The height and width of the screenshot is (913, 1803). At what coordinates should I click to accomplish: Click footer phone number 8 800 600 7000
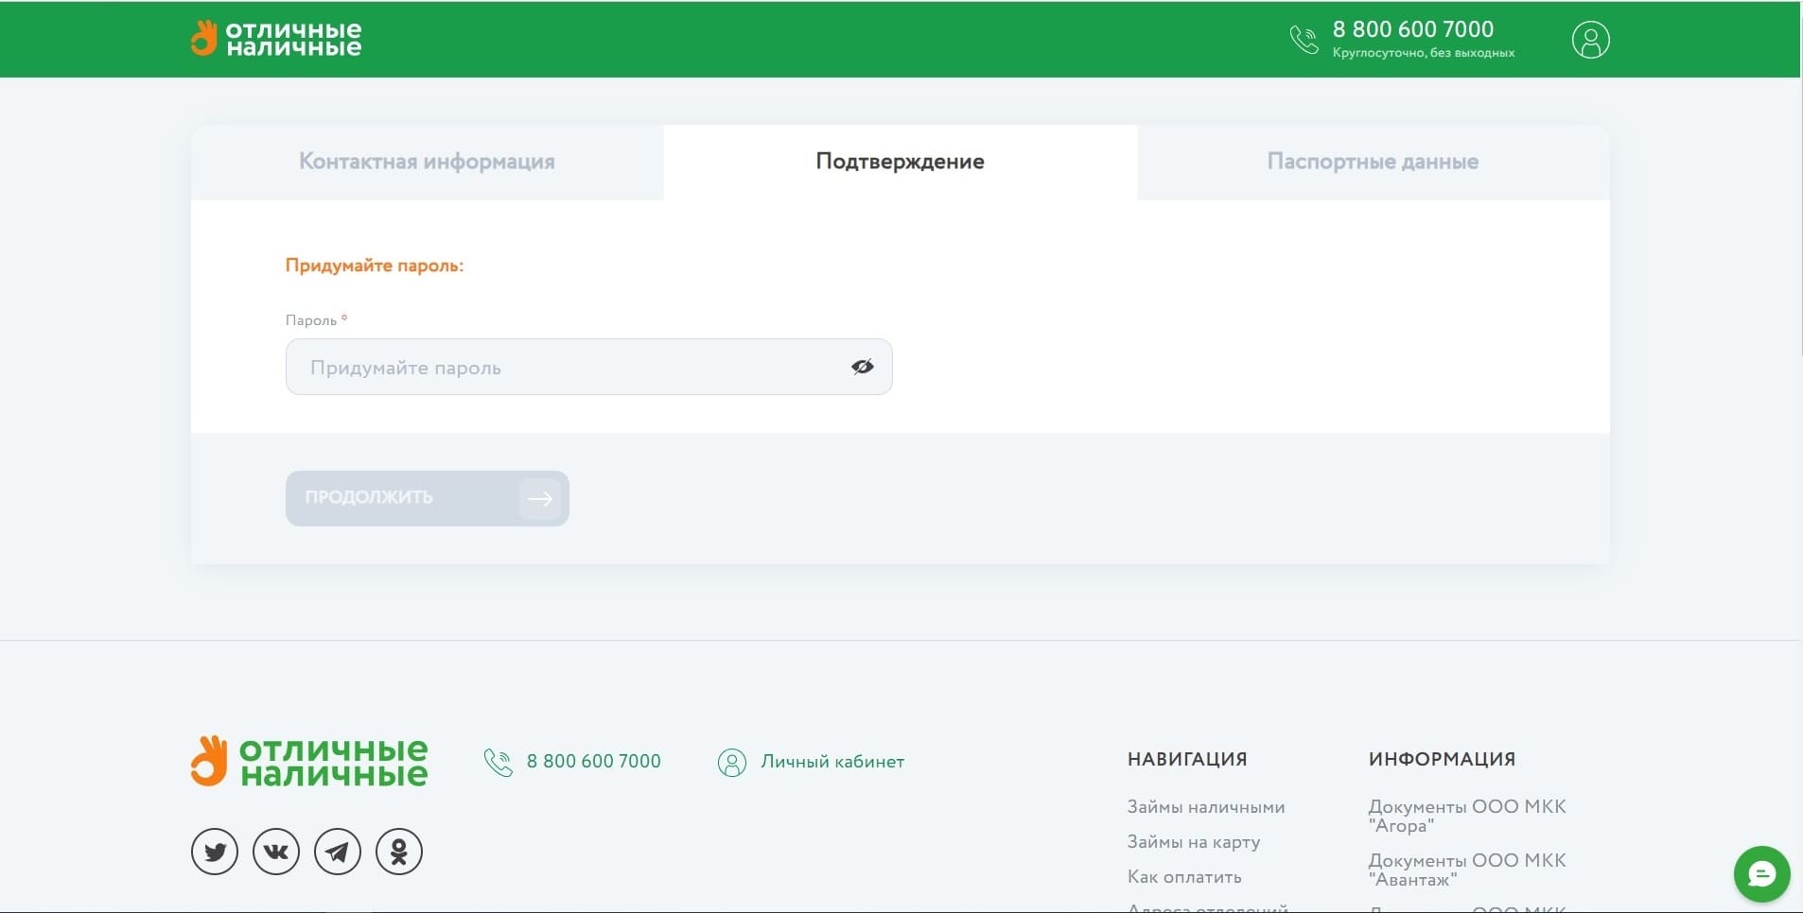coord(593,762)
